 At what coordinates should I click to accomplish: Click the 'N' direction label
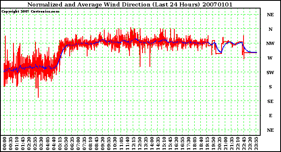(x=270, y=29)
